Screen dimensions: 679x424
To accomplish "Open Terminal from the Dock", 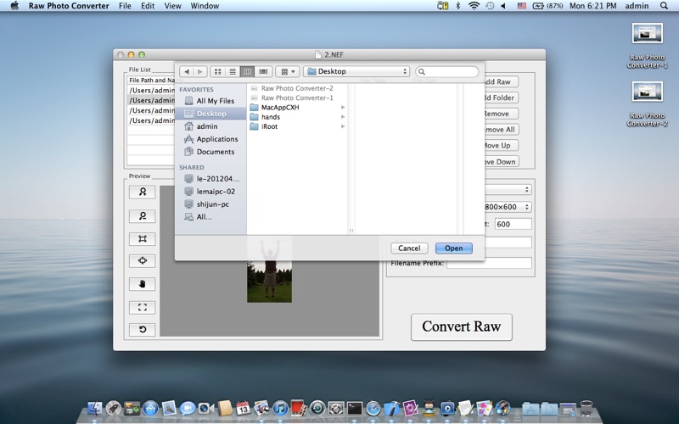I will tap(355, 408).
